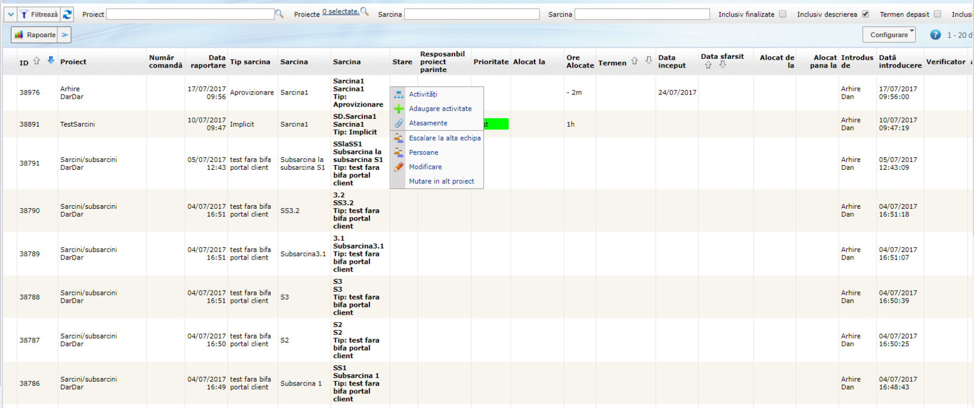Click the magnifier icon beside Proiect field

pyautogui.click(x=279, y=13)
